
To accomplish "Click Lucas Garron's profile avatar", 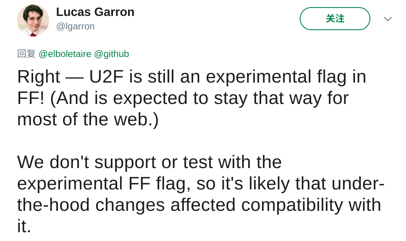I will (33, 20).
